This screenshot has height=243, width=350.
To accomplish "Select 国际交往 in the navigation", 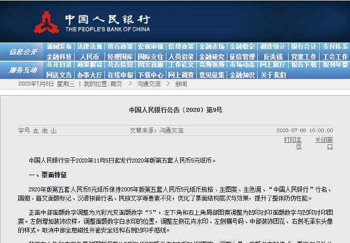I will pyautogui.click(x=151, y=57).
